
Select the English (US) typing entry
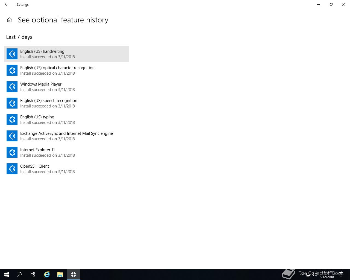click(66, 119)
